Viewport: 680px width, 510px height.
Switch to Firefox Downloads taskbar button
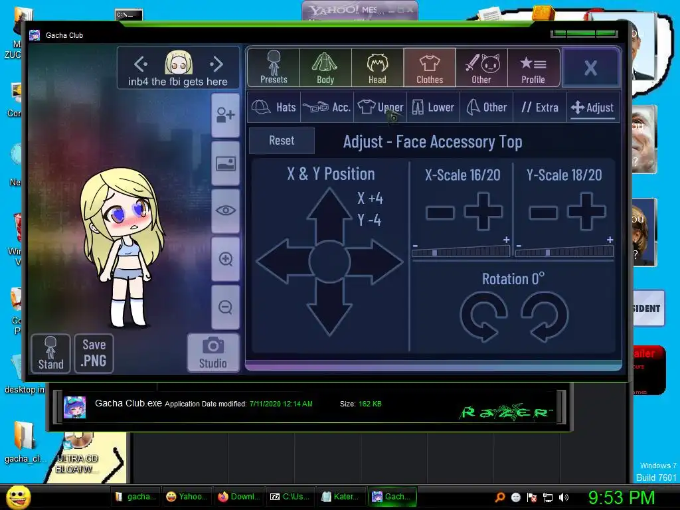[239, 497]
